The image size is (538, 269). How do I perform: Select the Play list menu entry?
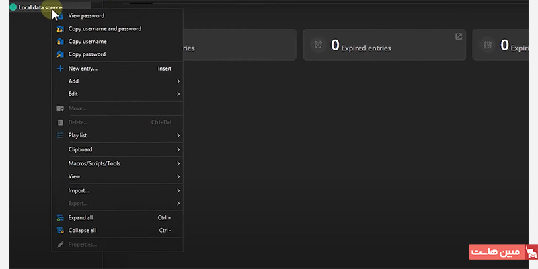[78, 135]
